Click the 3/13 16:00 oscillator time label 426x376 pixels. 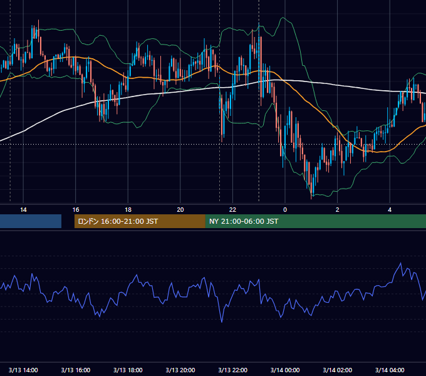(76, 370)
